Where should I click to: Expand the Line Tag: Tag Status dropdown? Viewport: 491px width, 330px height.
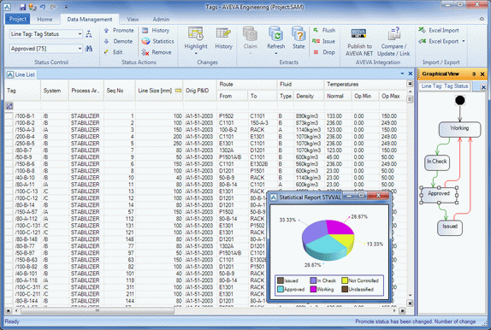tap(80, 34)
